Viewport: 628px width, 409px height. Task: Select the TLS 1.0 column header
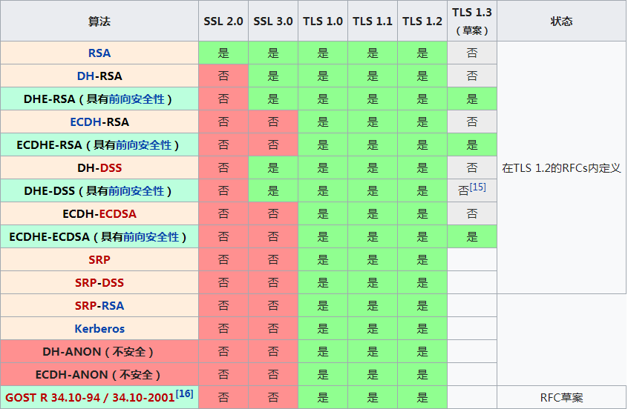click(x=323, y=21)
